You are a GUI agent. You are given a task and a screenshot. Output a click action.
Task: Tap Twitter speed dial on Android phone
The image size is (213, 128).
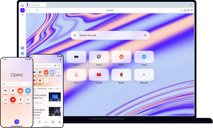click(x=52, y=72)
